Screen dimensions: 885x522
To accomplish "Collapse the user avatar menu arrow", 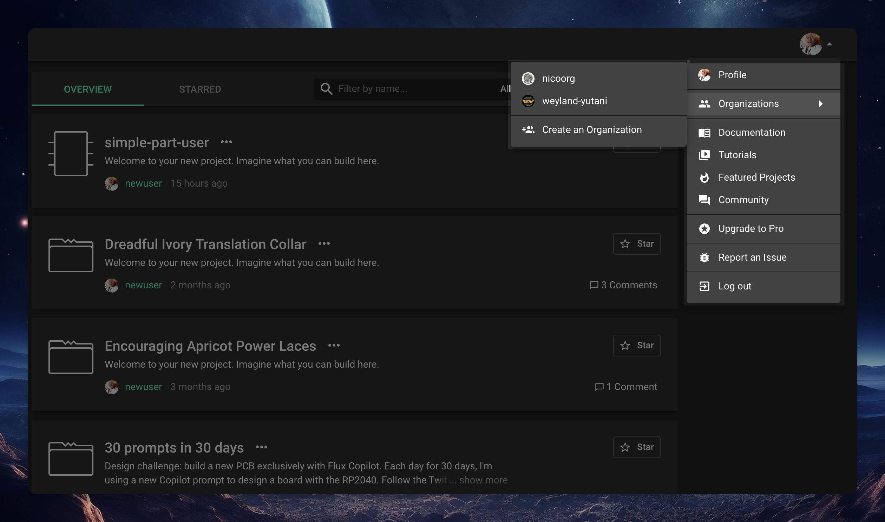I will click(x=830, y=44).
